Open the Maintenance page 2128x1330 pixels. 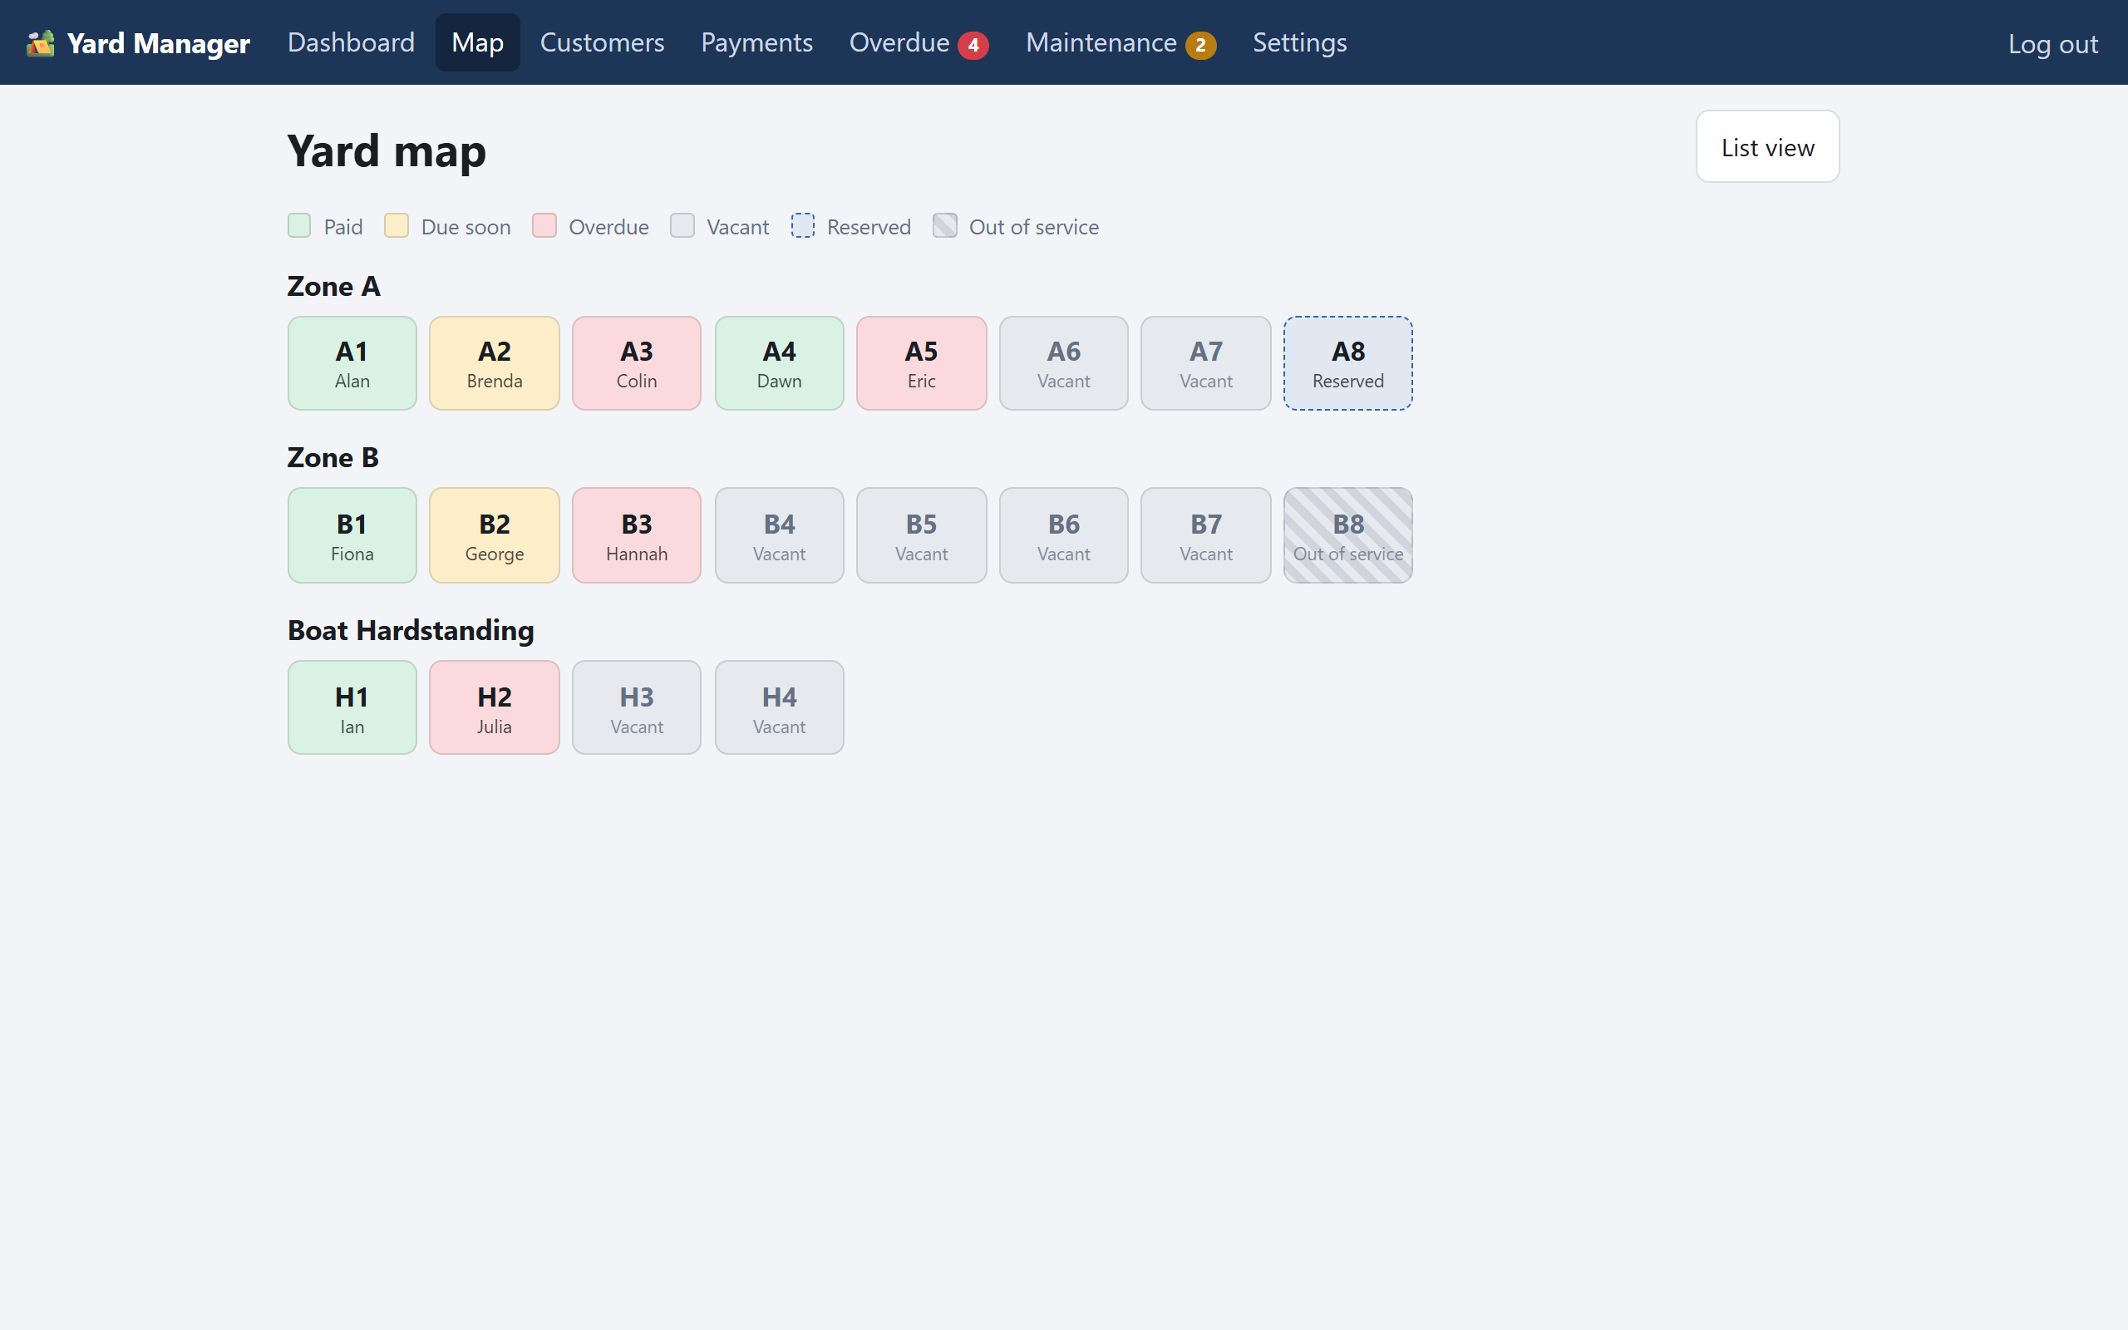(1121, 42)
